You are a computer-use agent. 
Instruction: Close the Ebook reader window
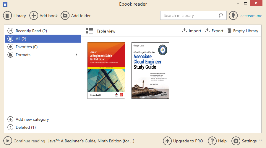[x=256, y=3]
